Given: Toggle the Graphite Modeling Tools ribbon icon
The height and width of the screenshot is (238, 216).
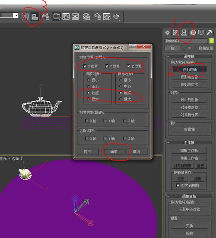Looking at the screenshot, I should pyautogui.click(x=57, y=16).
